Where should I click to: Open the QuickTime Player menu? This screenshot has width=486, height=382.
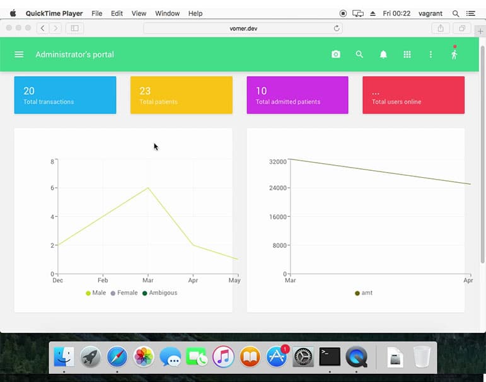coord(54,13)
